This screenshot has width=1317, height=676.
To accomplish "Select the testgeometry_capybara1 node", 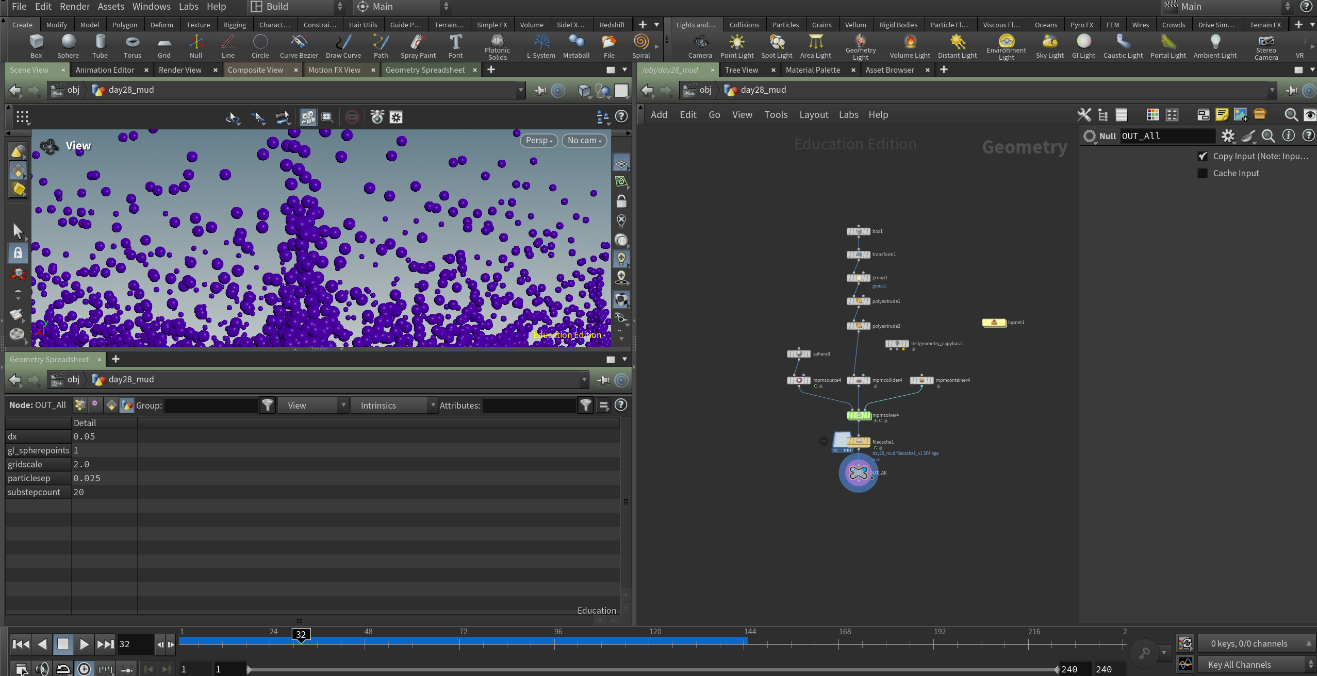I will click(897, 344).
